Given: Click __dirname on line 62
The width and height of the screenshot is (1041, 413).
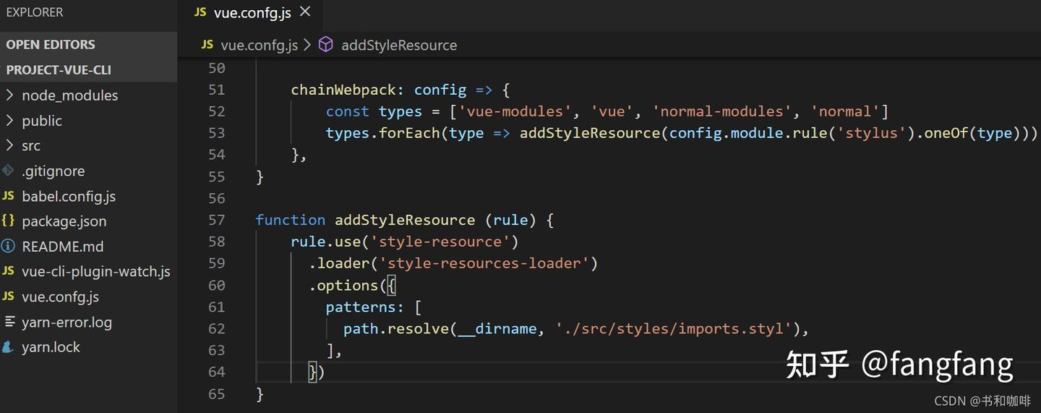Looking at the screenshot, I should coord(497,329).
